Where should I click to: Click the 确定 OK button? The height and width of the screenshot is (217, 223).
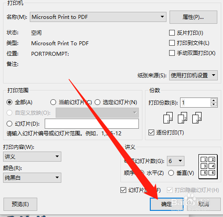tap(166, 204)
